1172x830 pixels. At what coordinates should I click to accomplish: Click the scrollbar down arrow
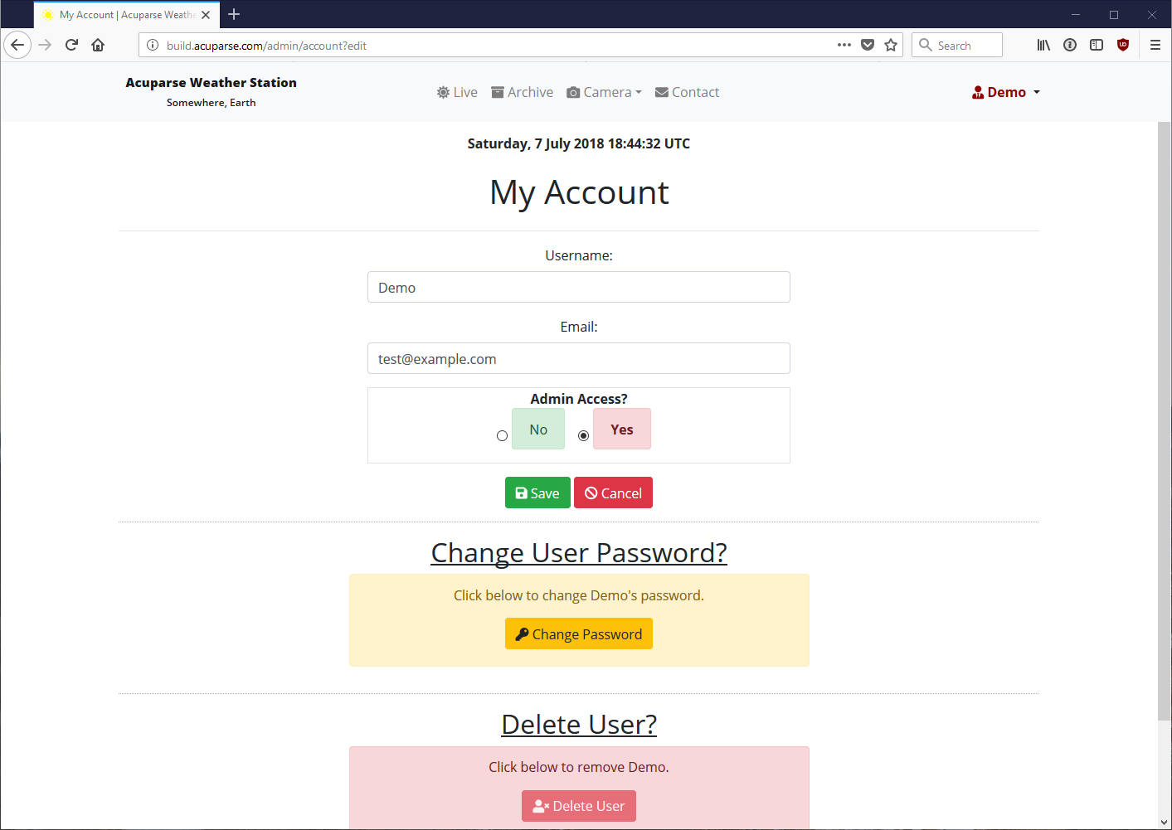(1164, 822)
